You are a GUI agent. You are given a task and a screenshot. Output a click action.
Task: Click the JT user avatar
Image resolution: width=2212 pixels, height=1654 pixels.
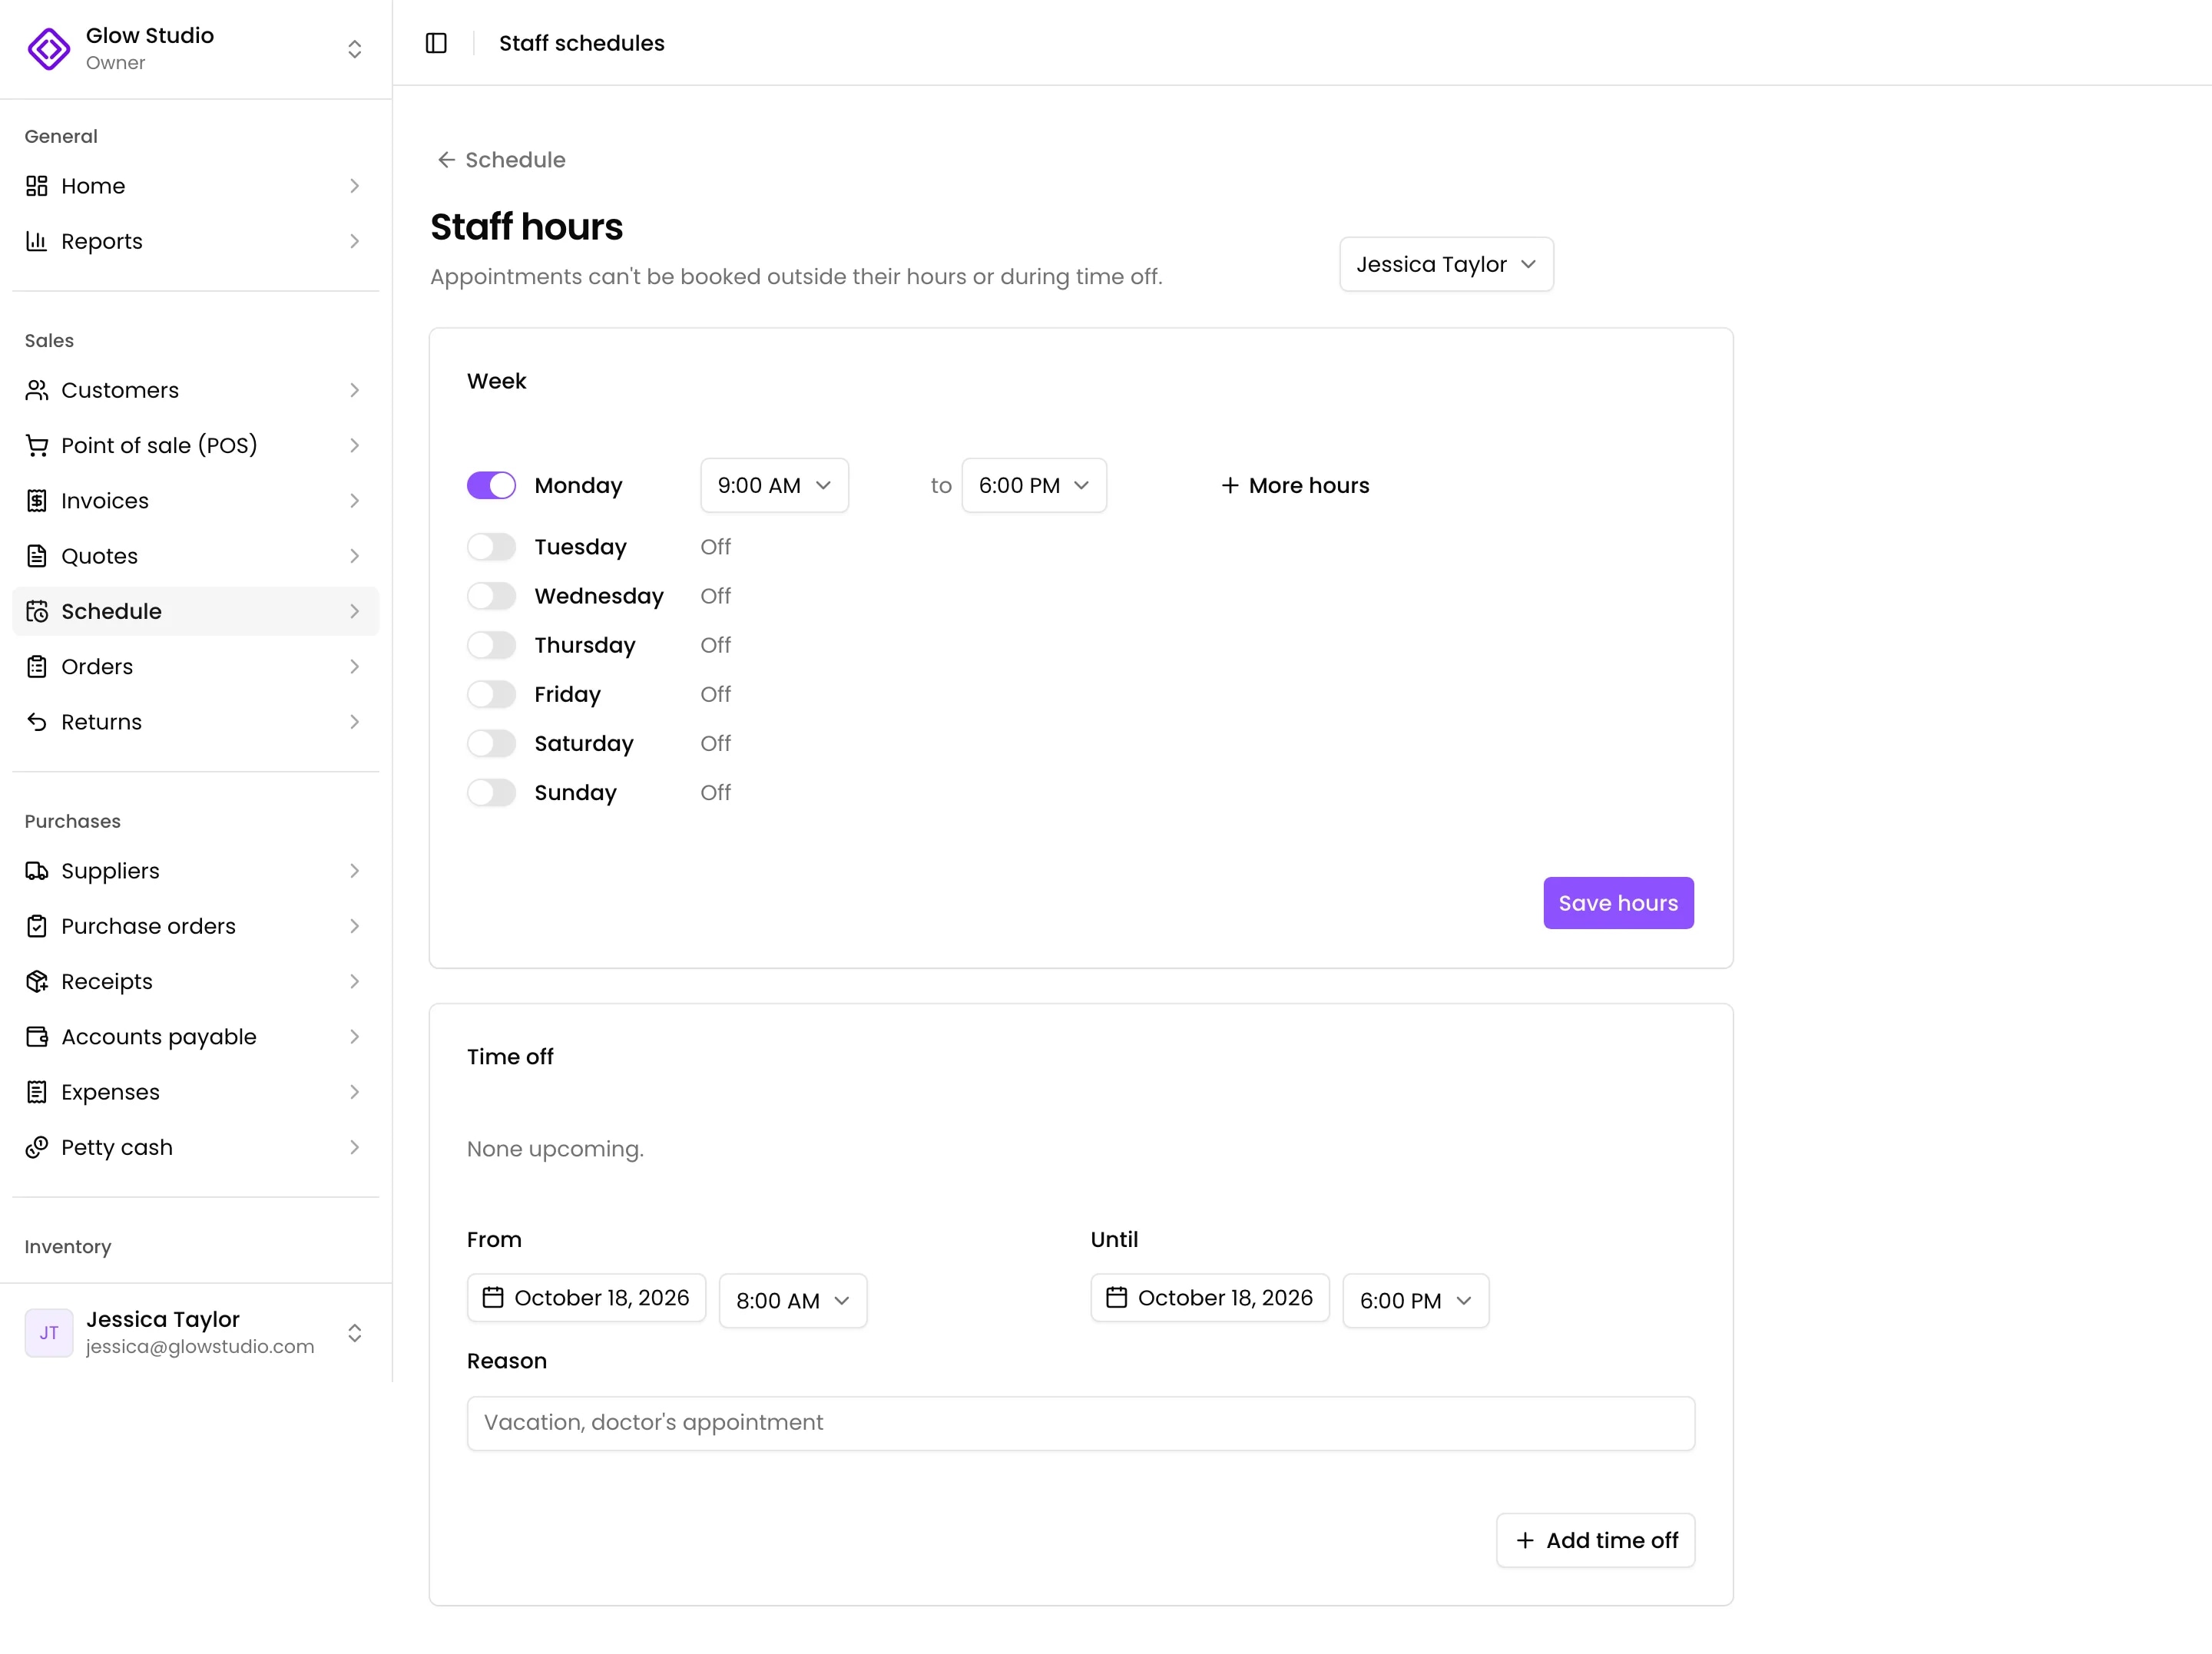tap(49, 1332)
